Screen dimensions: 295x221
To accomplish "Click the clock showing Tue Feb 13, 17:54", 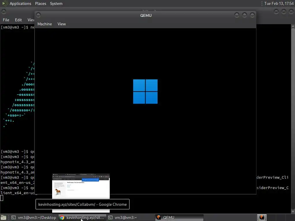I will (279, 3).
